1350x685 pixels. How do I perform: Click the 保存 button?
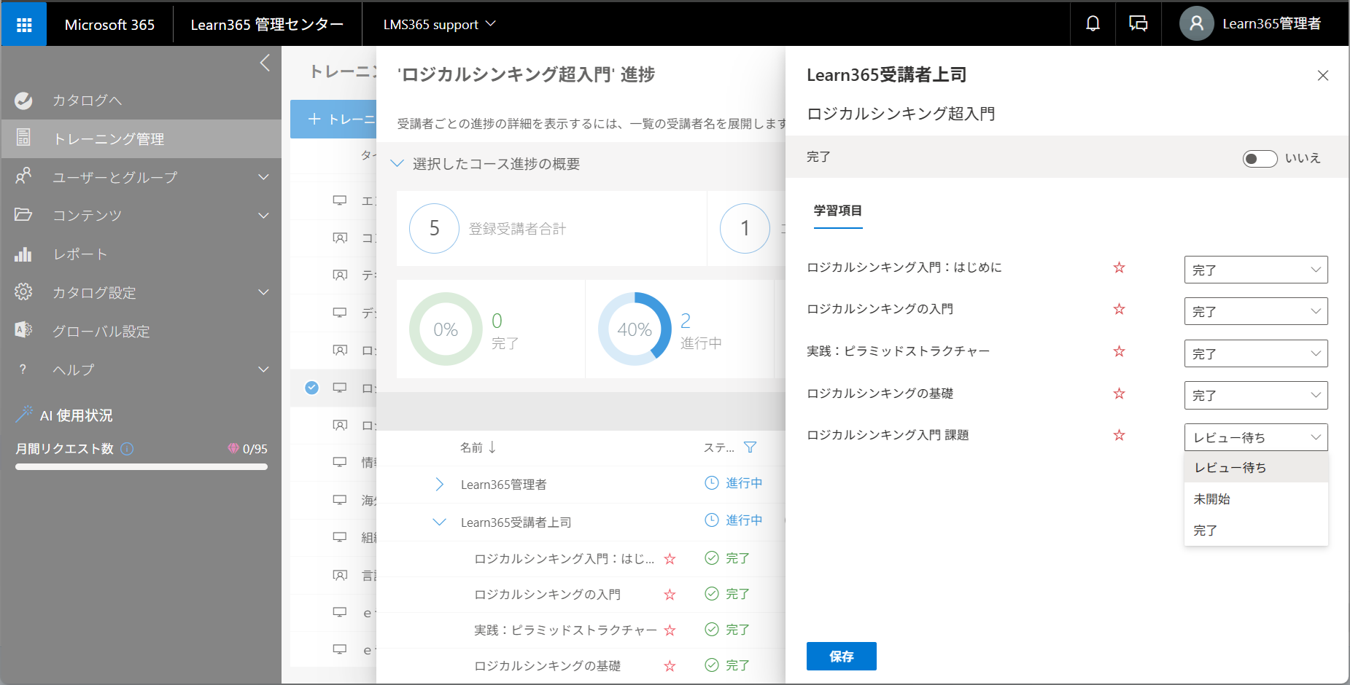tap(841, 656)
